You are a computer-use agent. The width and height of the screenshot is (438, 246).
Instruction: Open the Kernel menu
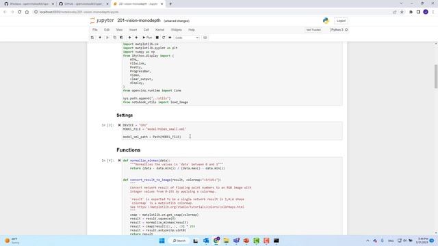(159, 29)
